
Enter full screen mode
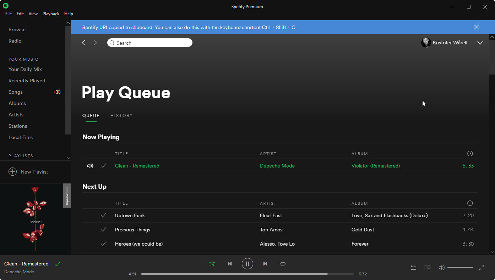[482, 268]
